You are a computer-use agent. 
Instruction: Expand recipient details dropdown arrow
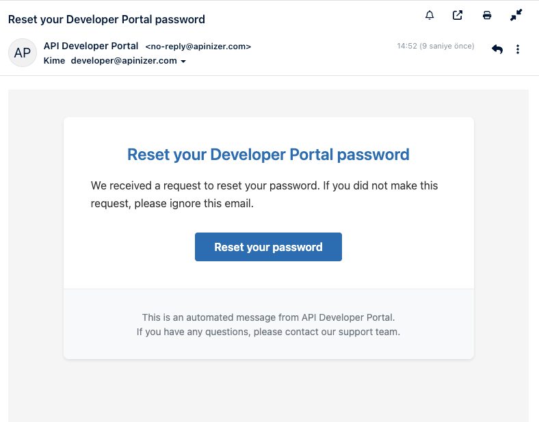coord(183,62)
